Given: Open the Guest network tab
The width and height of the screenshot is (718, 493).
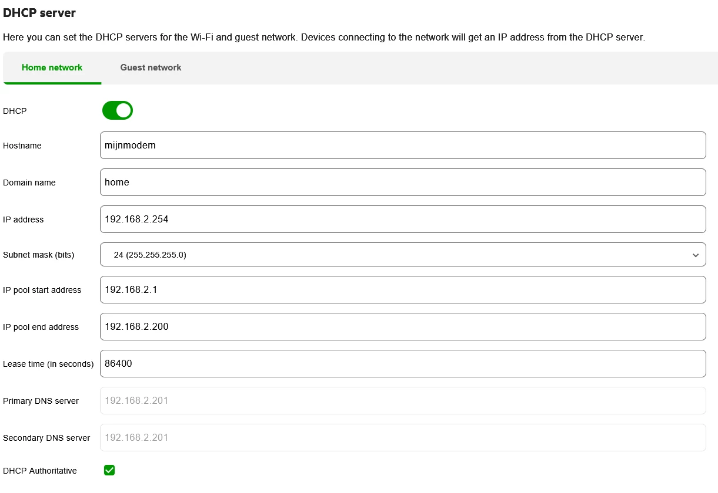Looking at the screenshot, I should [151, 67].
